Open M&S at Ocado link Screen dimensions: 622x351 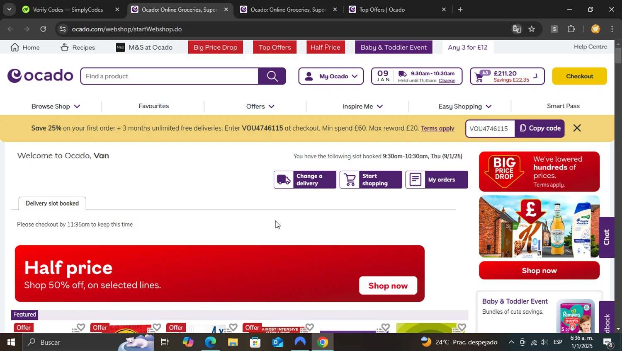pyautogui.click(x=144, y=47)
